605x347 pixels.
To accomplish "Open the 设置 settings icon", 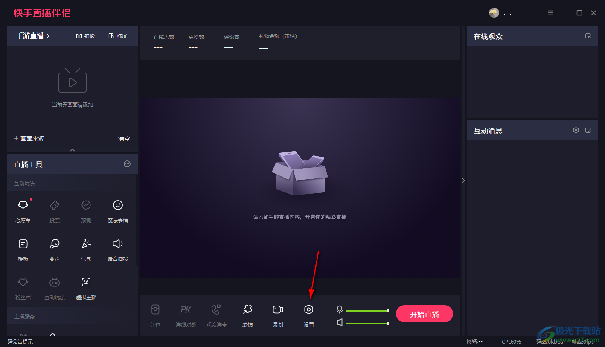I will [x=309, y=309].
